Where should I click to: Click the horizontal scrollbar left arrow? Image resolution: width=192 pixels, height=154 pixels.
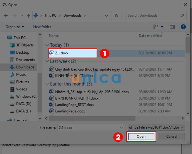[46, 118]
